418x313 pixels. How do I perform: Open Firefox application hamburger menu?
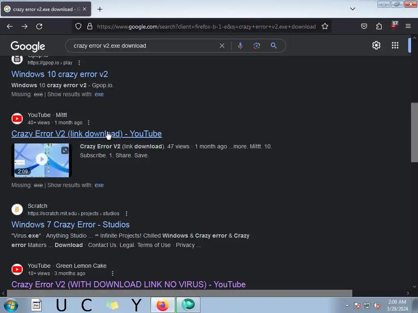click(x=408, y=26)
